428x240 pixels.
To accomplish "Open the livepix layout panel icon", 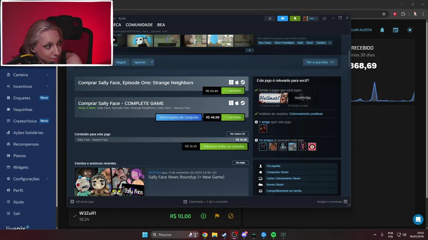I will tap(396, 30).
